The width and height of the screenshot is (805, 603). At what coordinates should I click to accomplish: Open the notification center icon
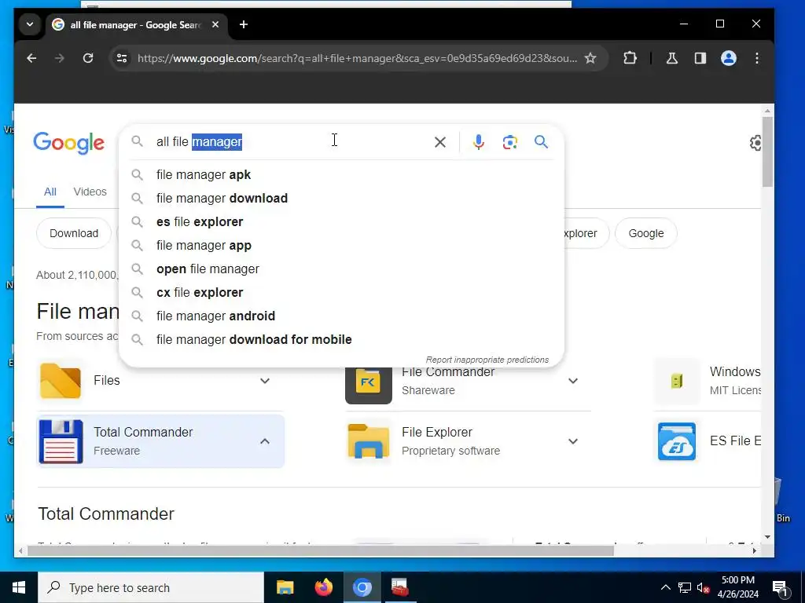[780, 588]
